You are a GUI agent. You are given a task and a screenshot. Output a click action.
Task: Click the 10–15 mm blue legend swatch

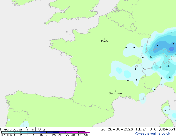37,132
